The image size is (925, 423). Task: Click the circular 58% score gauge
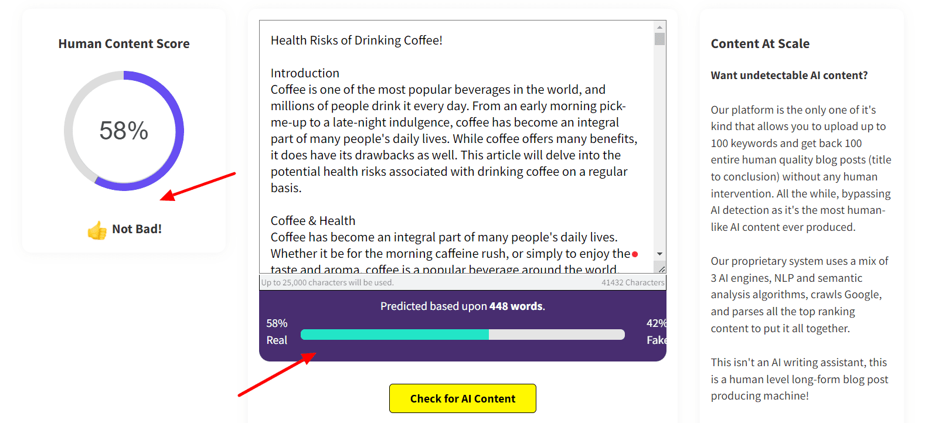(124, 131)
